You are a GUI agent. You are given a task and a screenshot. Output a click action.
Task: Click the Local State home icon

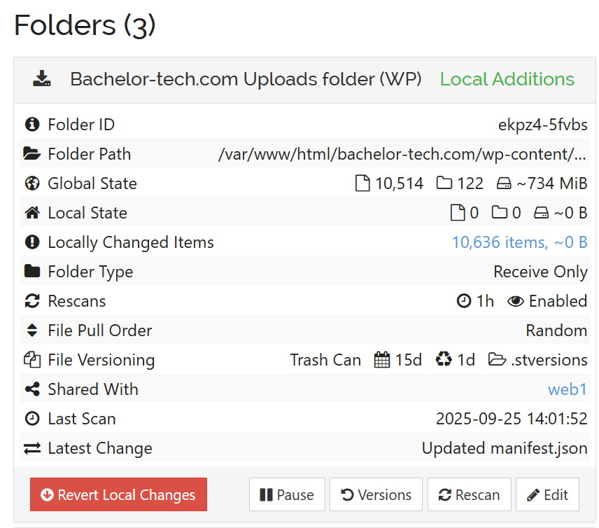(32, 212)
